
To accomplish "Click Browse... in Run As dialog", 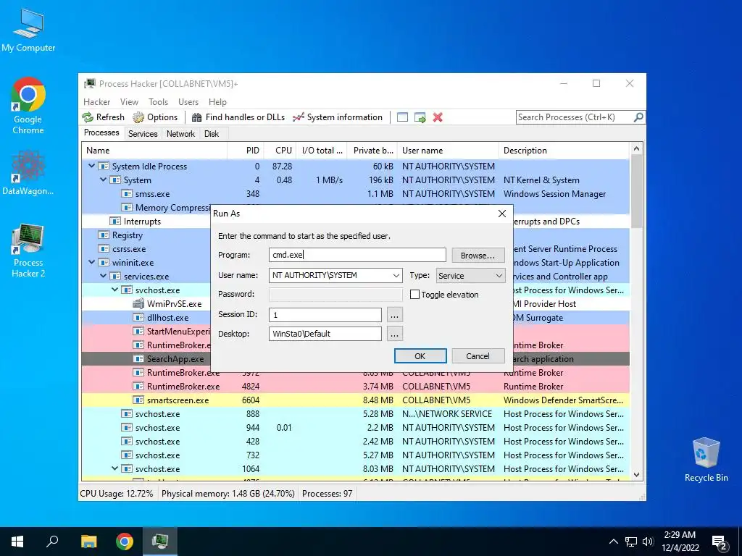I will (x=478, y=256).
